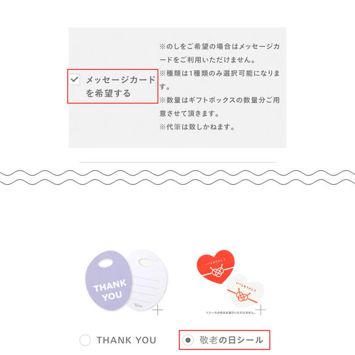This screenshot has width=355, height=355.
Task: Select the THANK YOU radio button
Action: pyautogui.click(x=85, y=340)
